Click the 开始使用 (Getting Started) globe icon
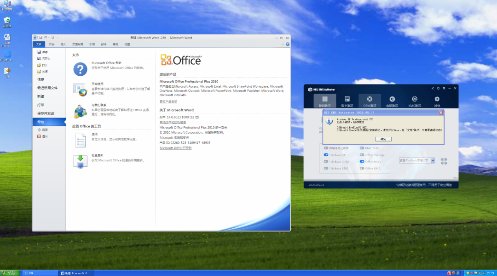 click(80, 90)
